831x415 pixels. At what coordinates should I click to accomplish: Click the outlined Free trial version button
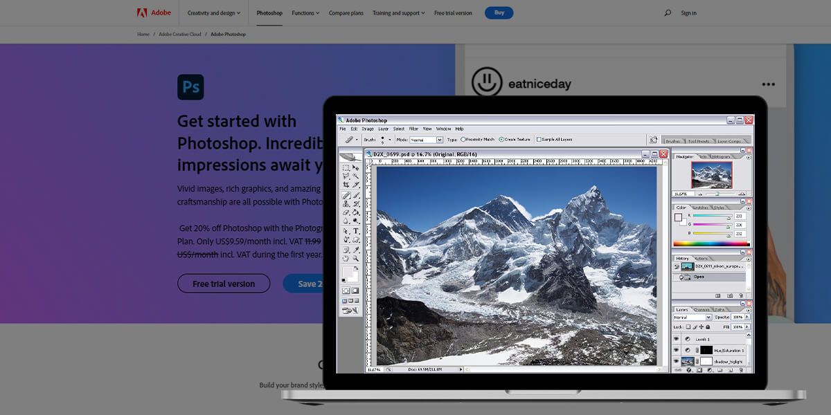[x=223, y=284]
